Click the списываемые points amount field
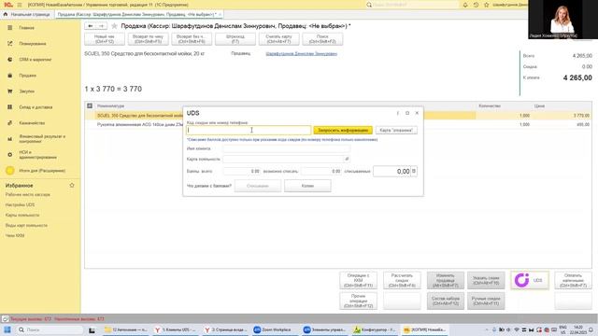The image size is (598, 336). (x=392, y=172)
